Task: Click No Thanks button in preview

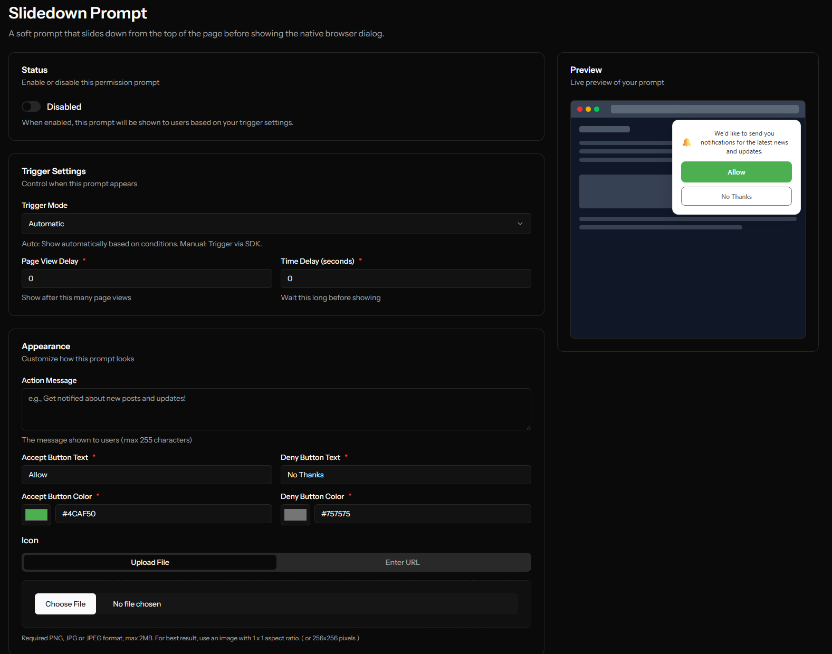Action: point(736,196)
